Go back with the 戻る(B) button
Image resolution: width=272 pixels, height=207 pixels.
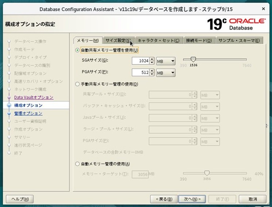(164, 199)
